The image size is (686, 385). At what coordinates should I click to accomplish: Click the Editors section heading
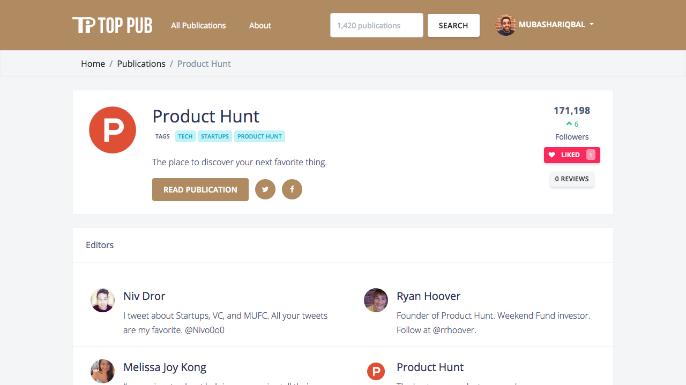pyautogui.click(x=100, y=245)
